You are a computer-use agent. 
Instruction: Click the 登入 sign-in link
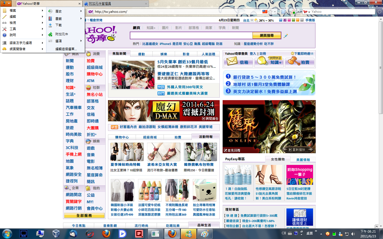pyautogui.click(x=253, y=54)
